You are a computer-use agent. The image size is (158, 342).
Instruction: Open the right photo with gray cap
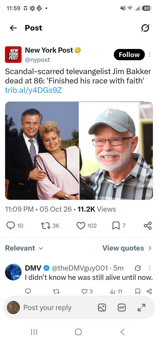pyautogui.click(x=116, y=150)
